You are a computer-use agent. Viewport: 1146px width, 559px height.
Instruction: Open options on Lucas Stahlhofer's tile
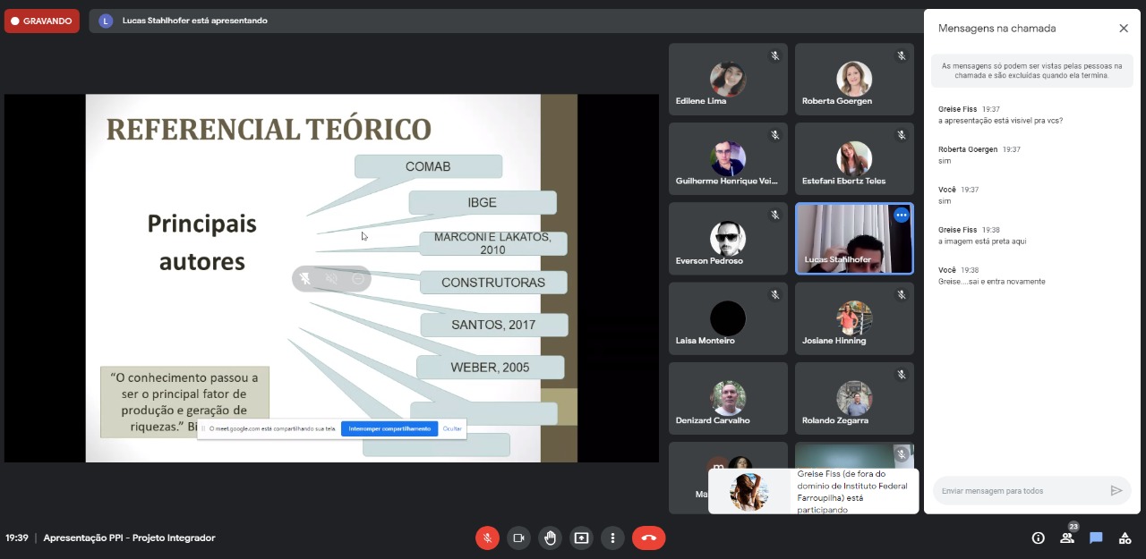tap(901, 216)
